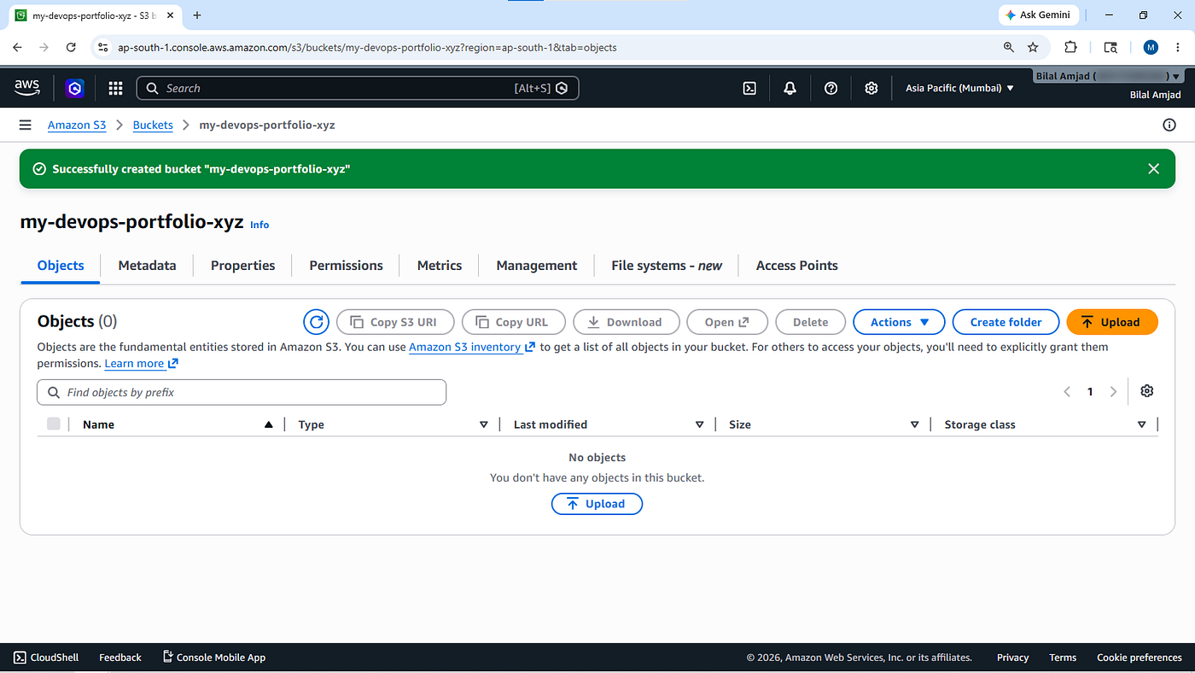Open the Amazon S3 inventory link

(472, 347)
